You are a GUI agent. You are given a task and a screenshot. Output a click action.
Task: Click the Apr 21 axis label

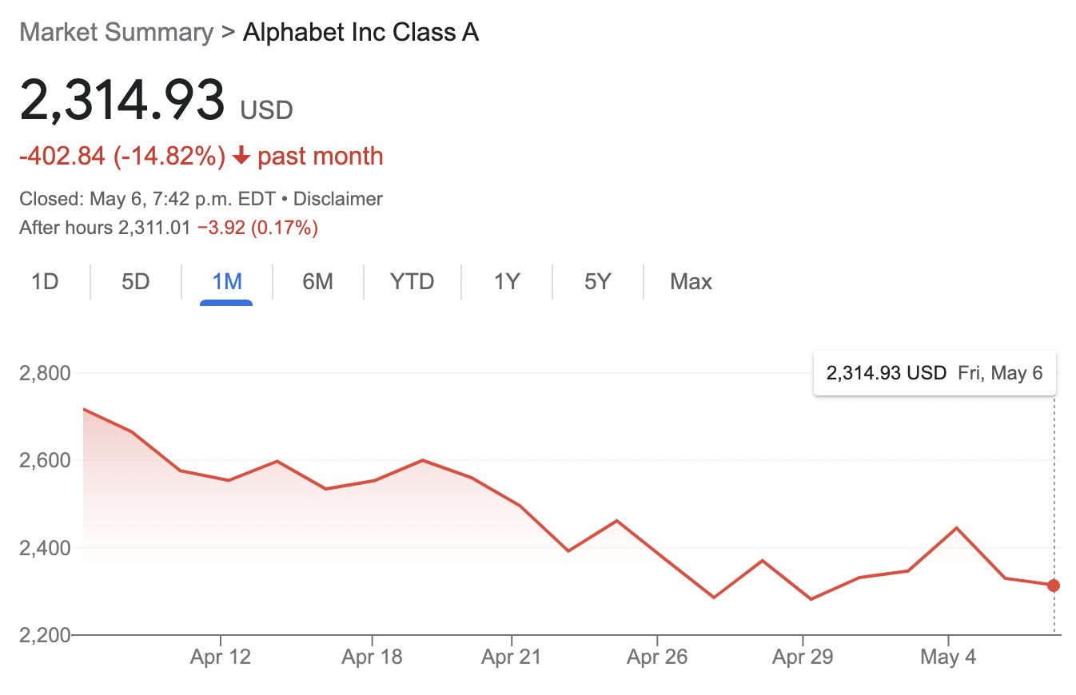[511, 657]
